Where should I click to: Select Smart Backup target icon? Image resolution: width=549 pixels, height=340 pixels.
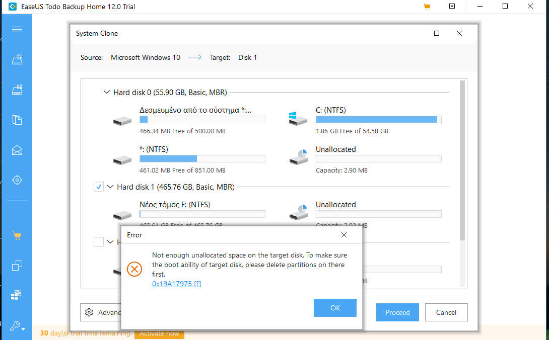coord(17,180)
